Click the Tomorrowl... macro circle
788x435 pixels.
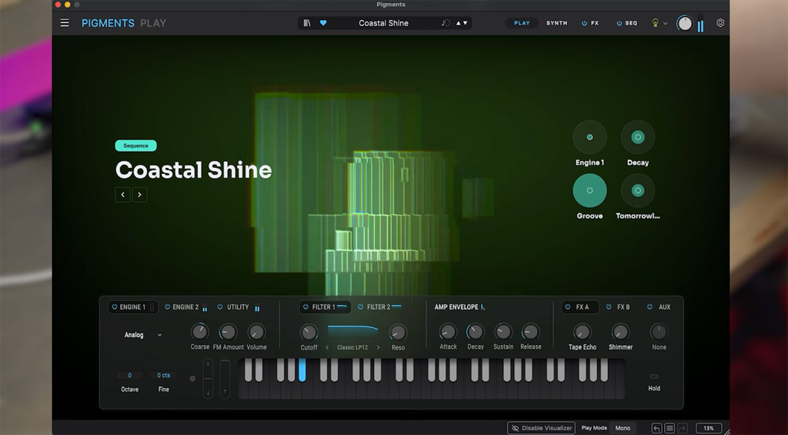point(638,191)
